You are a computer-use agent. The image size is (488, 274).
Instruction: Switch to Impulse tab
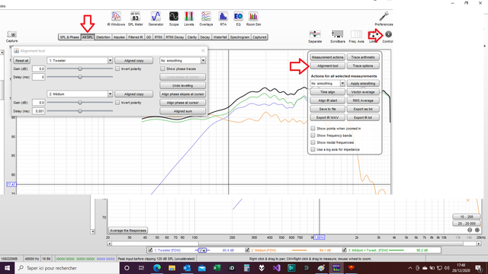click(119, 37)
